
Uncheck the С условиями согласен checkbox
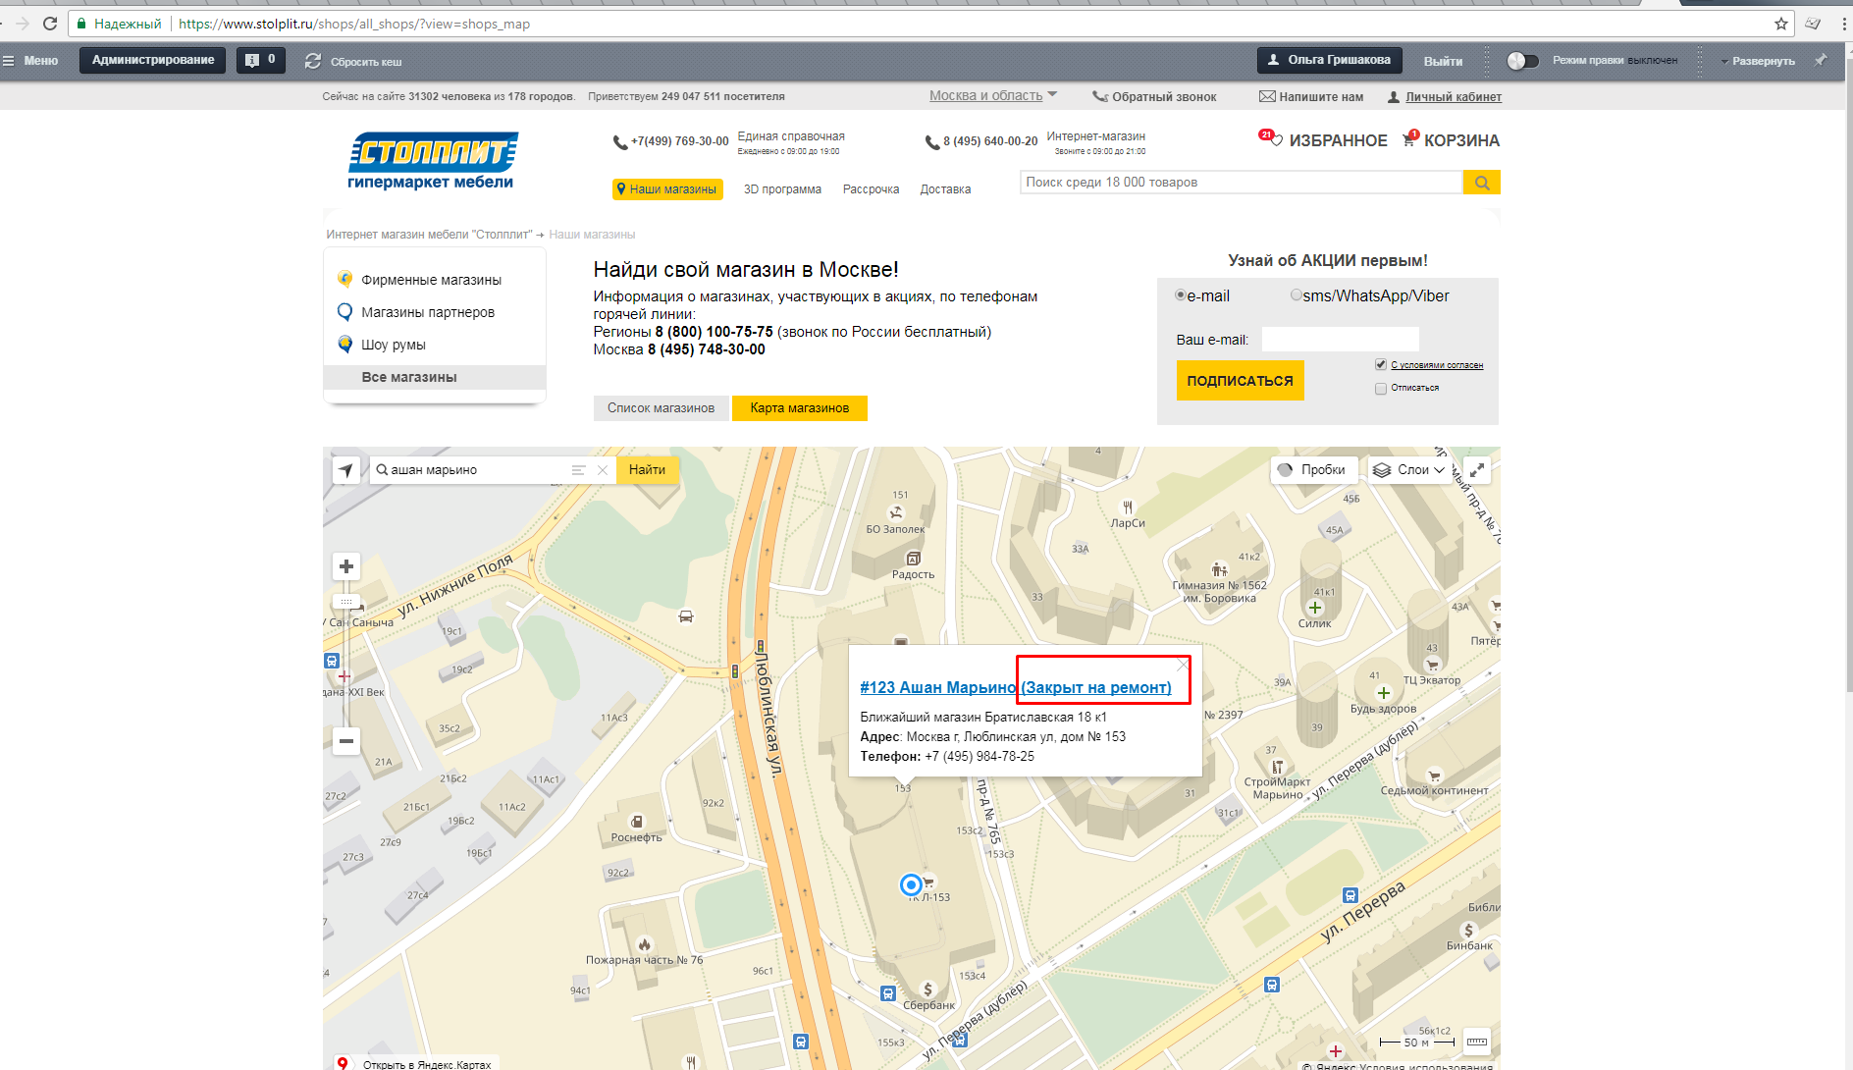coord(1381,365)
